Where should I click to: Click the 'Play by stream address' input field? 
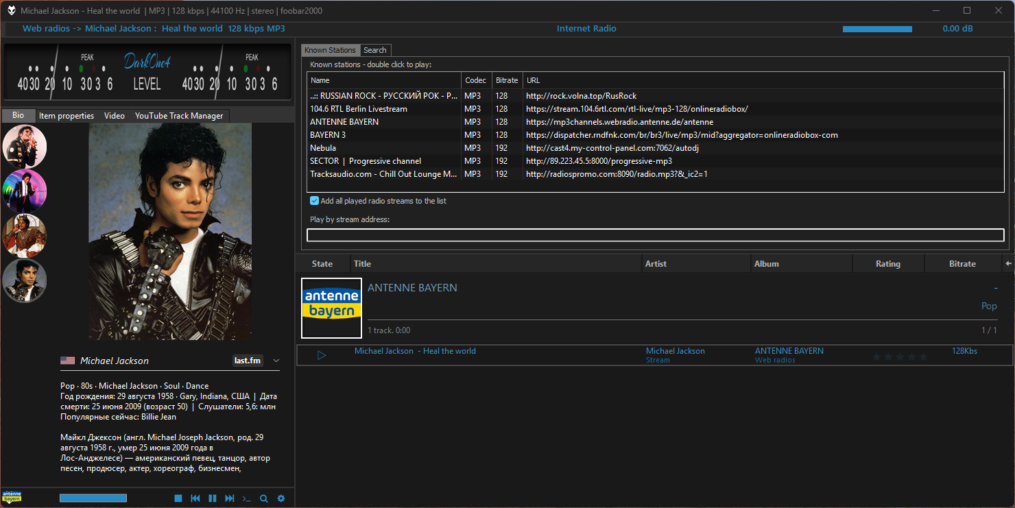(x=655, y=235)
